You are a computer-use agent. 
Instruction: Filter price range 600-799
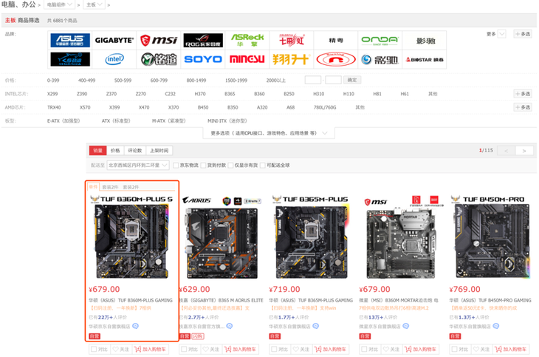pyautogui.click(x=159, y=81)
